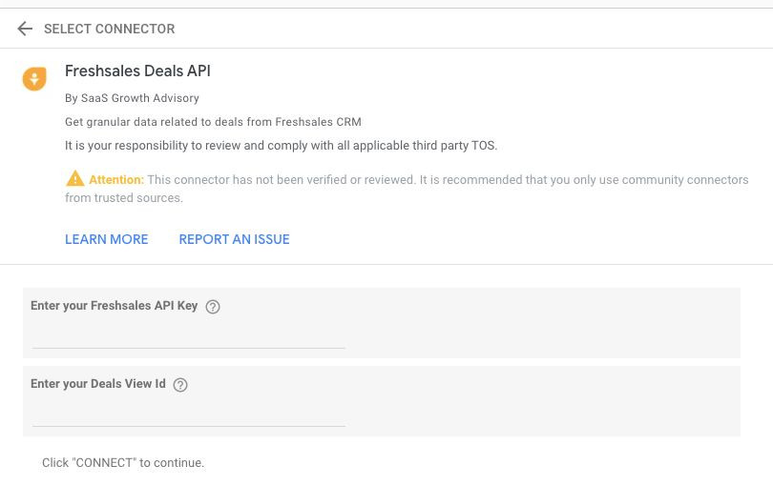Open help icon beside Deals View Id
Viewport: 773px width, 485px height.
[180, 385]
